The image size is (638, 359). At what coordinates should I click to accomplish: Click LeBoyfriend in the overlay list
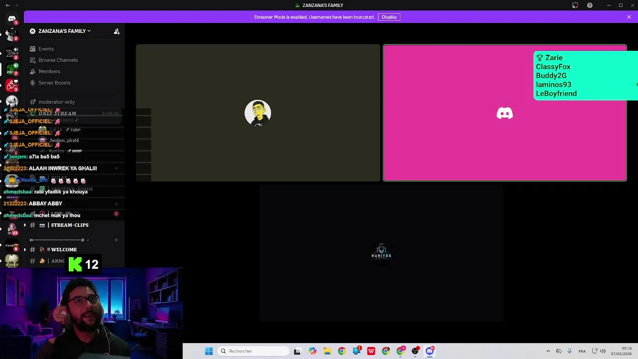click(x=556, y=94)
